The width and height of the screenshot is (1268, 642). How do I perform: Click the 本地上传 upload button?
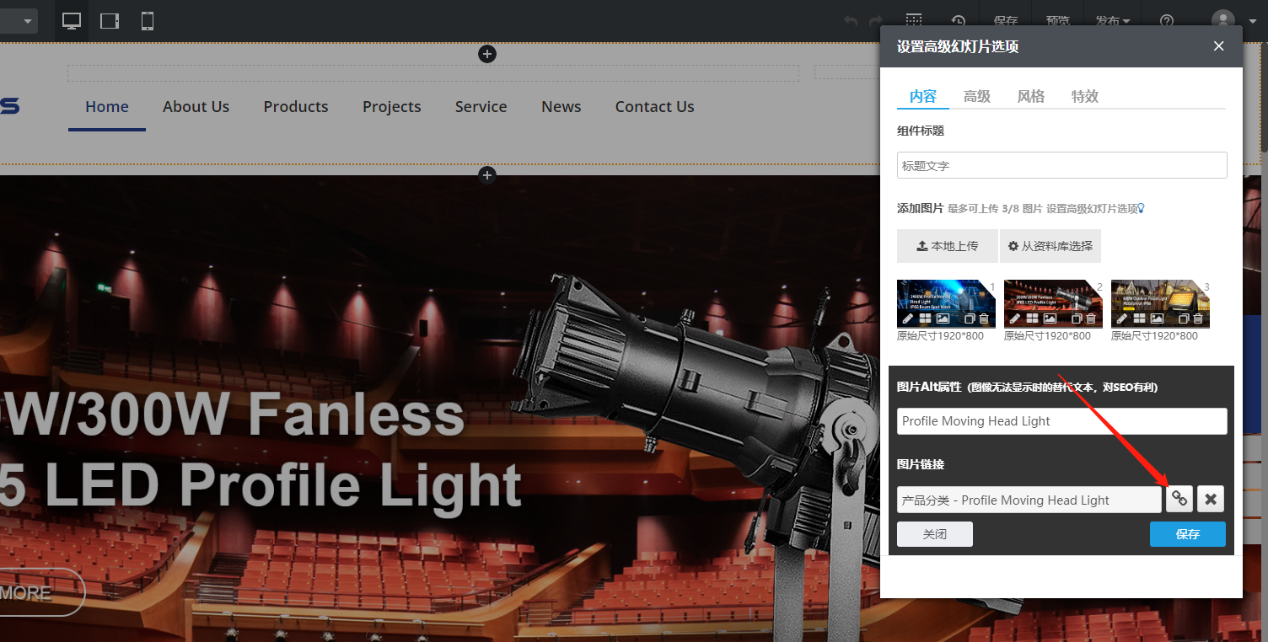947,246
